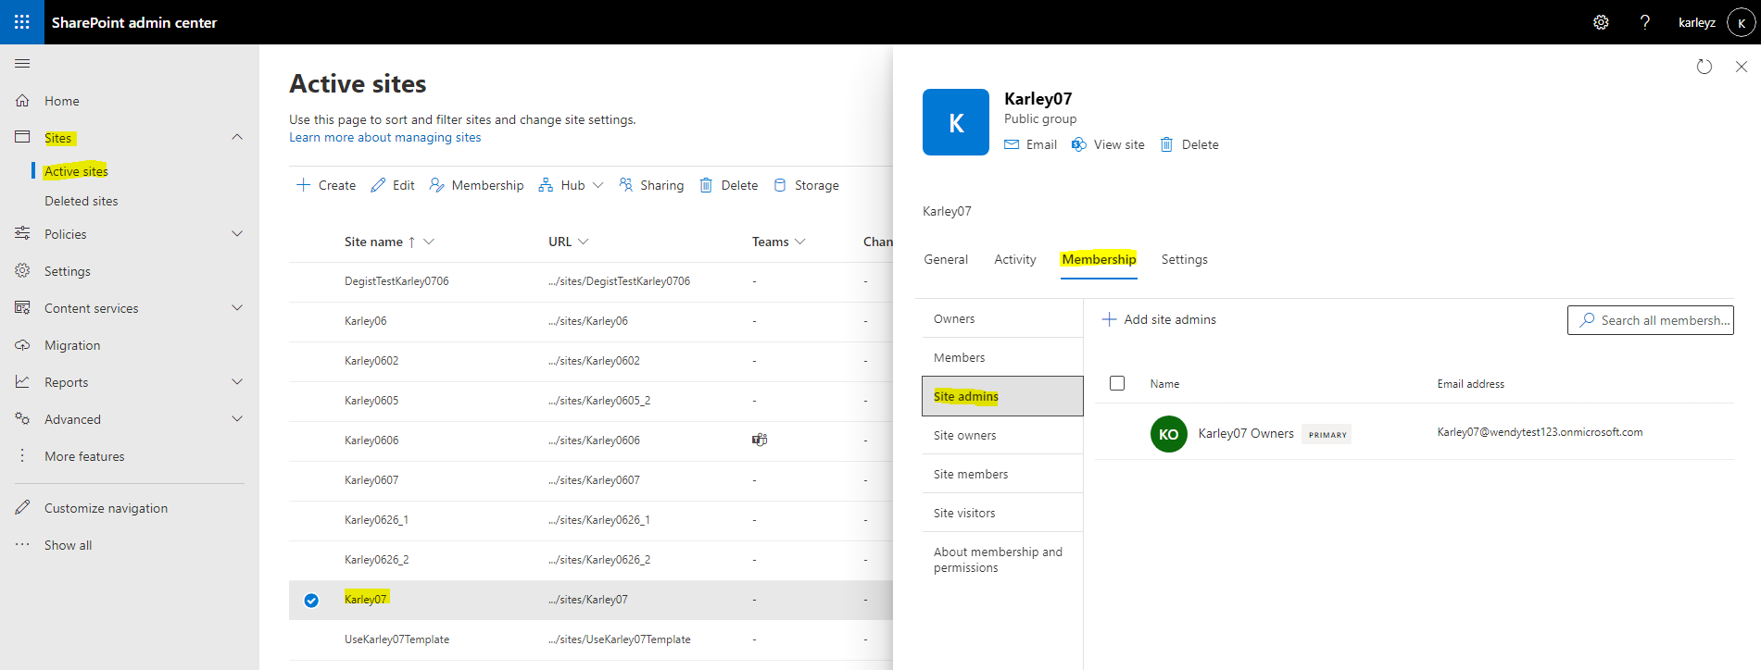
Task: Open the Site name column dropdown
Action: 429,242
